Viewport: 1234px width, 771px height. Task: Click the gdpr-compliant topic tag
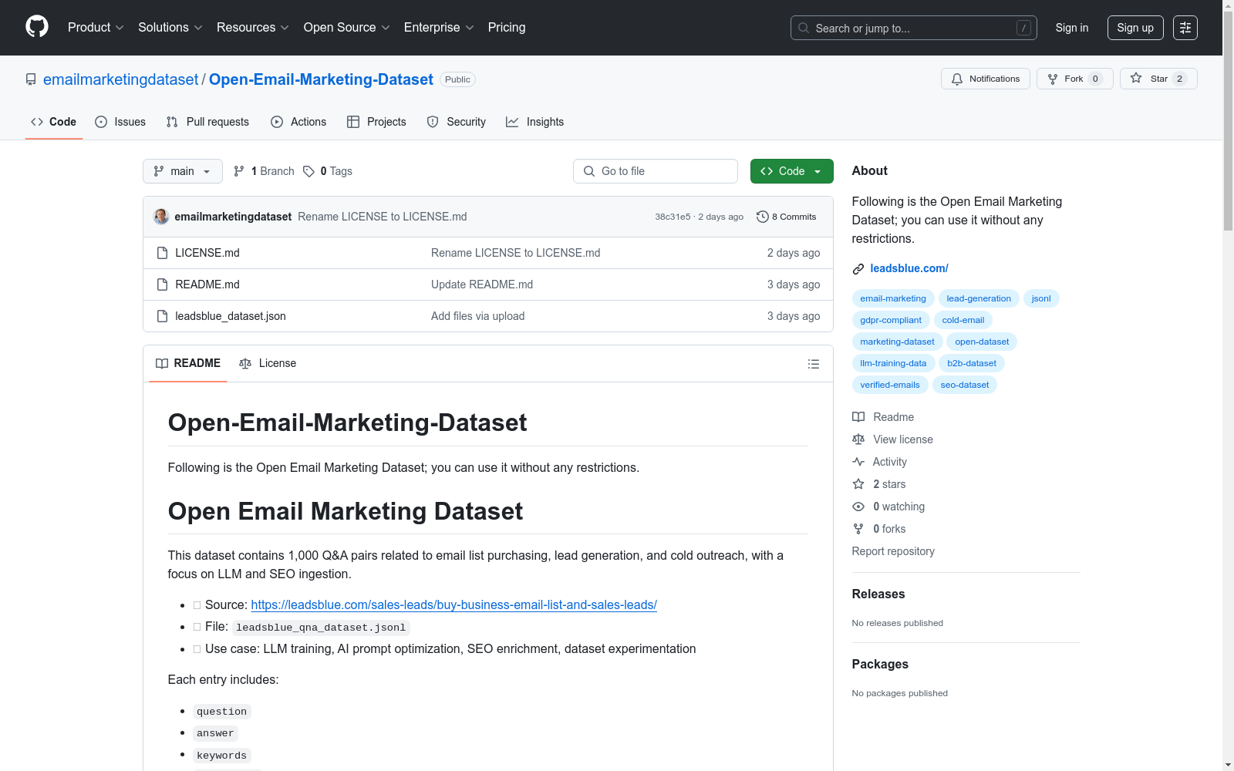click(891, 320)
